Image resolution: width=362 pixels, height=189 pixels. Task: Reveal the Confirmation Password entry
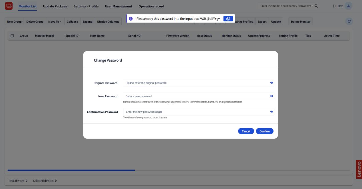271,112
